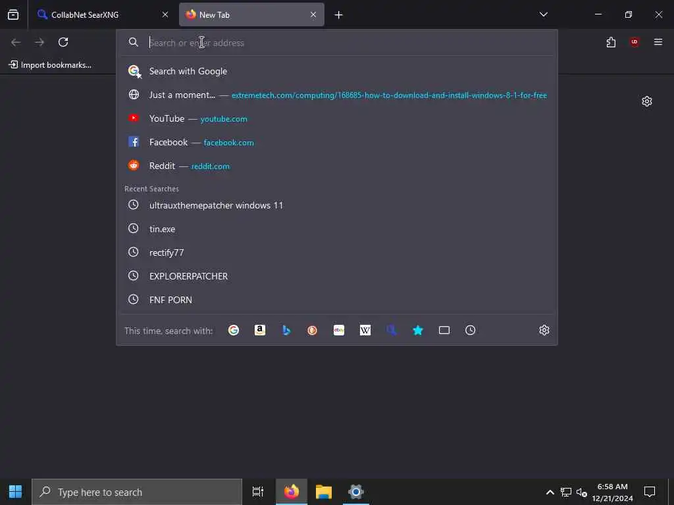This screenshot has height=505, width=674.
Task: Open the network icon in system tray
Action: click(565, 492)
